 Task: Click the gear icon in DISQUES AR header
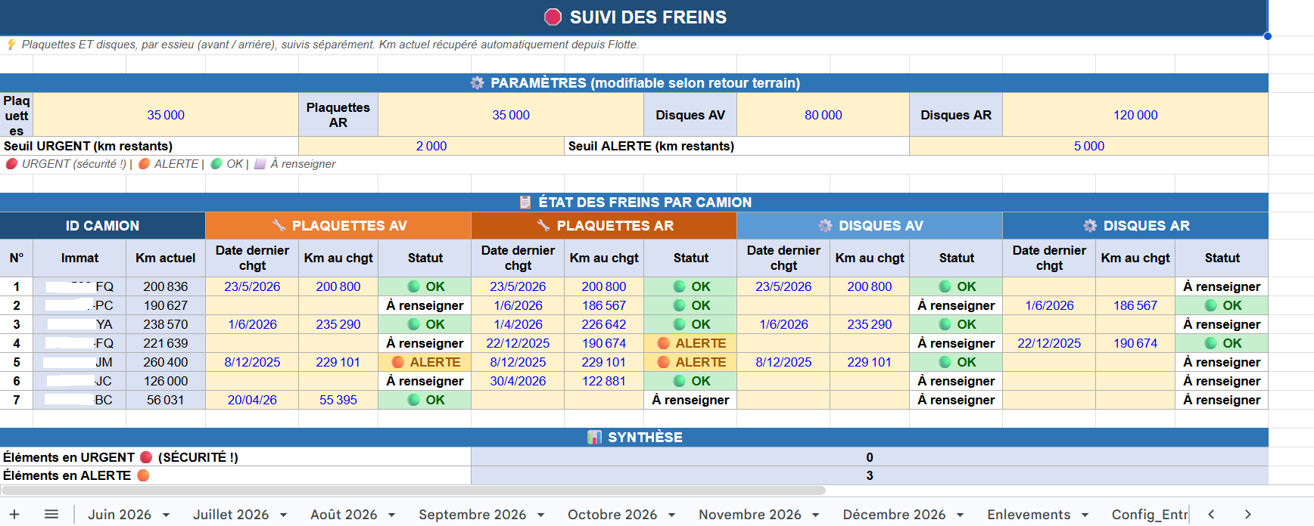[1090, 225]
